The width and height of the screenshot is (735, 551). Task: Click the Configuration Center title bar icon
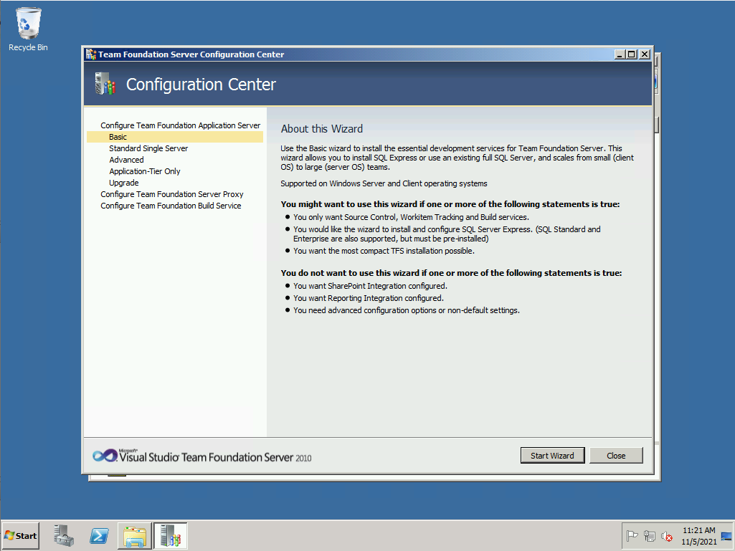(x=91, y=54)
